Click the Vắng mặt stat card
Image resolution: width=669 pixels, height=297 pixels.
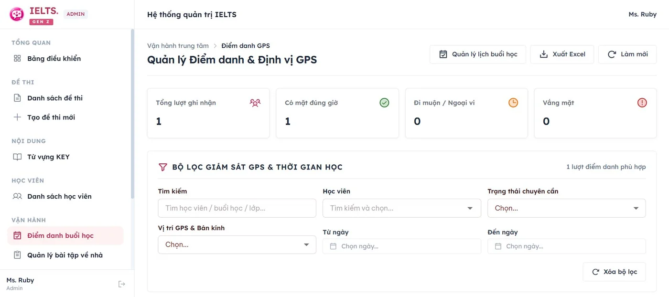click(595, 113)
